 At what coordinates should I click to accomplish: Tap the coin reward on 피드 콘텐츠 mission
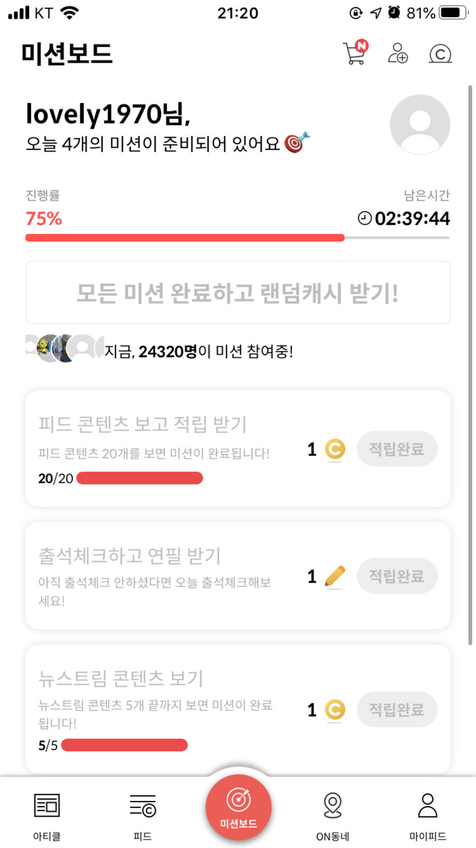(x=334, y=449)
